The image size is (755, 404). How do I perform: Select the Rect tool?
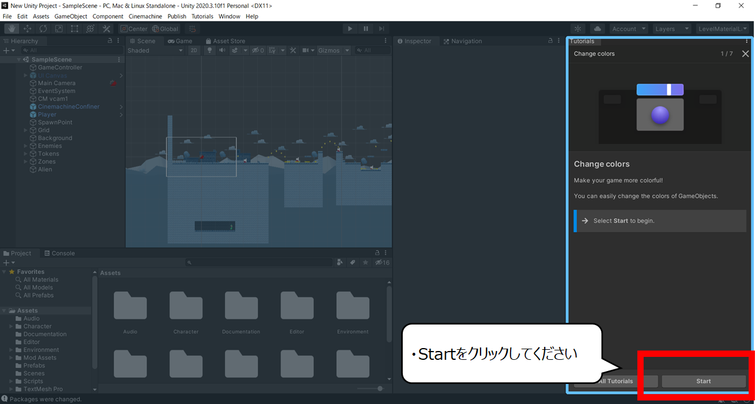click(75, 28)
